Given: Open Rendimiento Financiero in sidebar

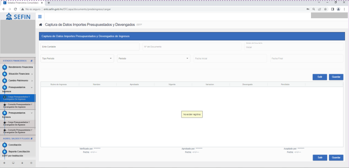Looking at the screenshot, I should (x=20, y=67).
